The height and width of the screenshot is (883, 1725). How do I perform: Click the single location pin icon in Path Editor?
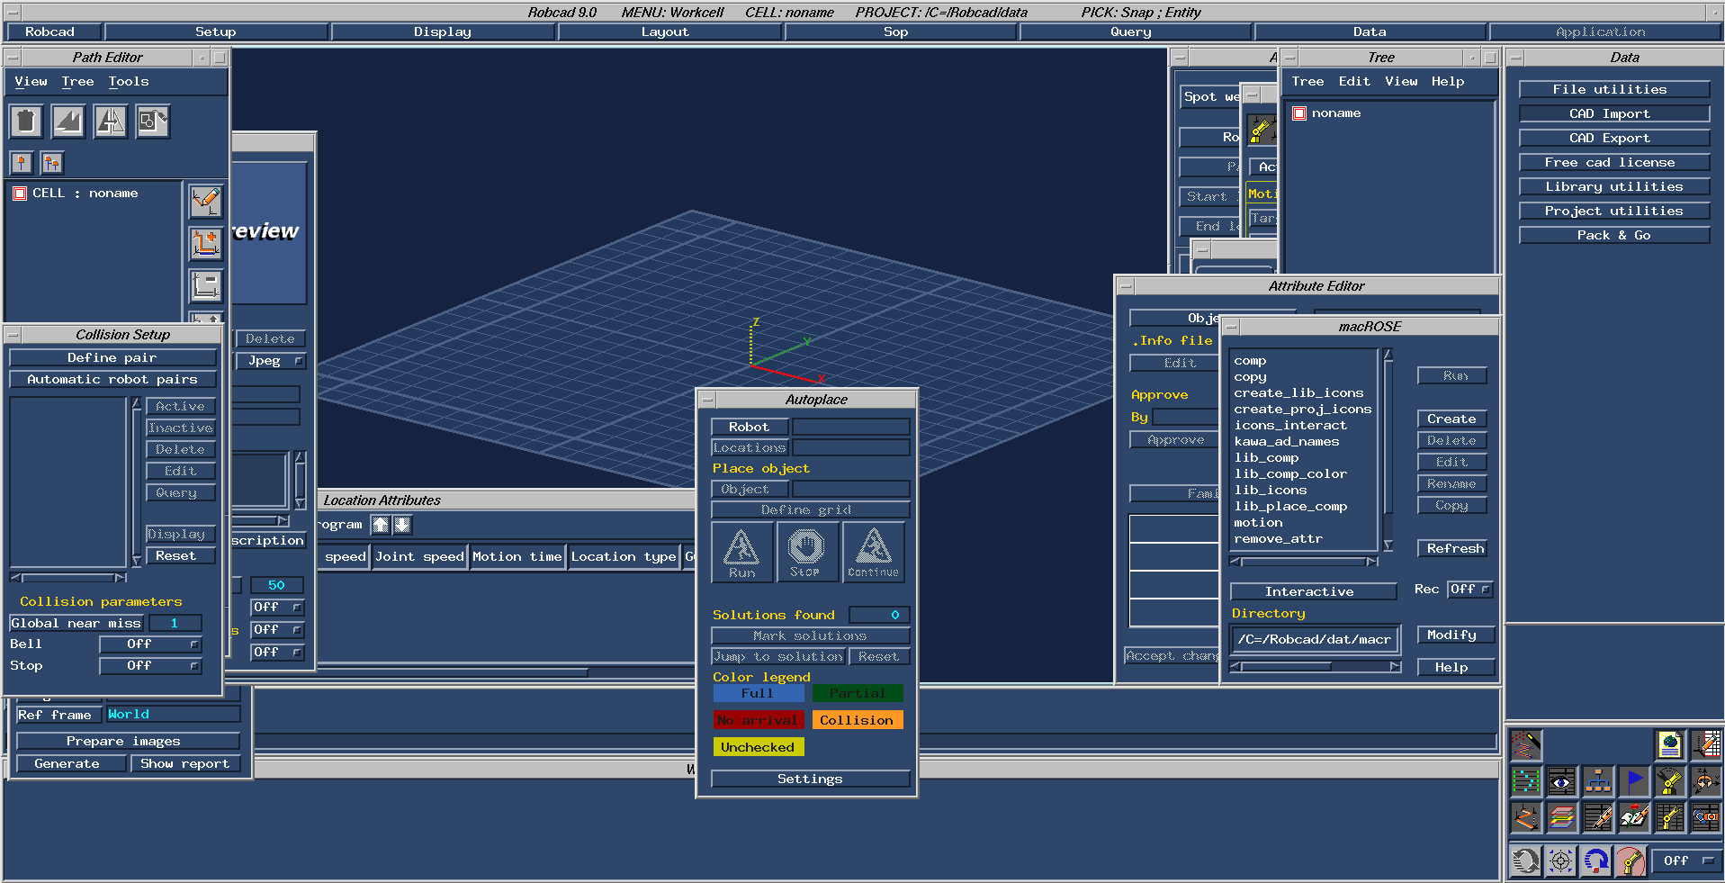tap(22, 163)
